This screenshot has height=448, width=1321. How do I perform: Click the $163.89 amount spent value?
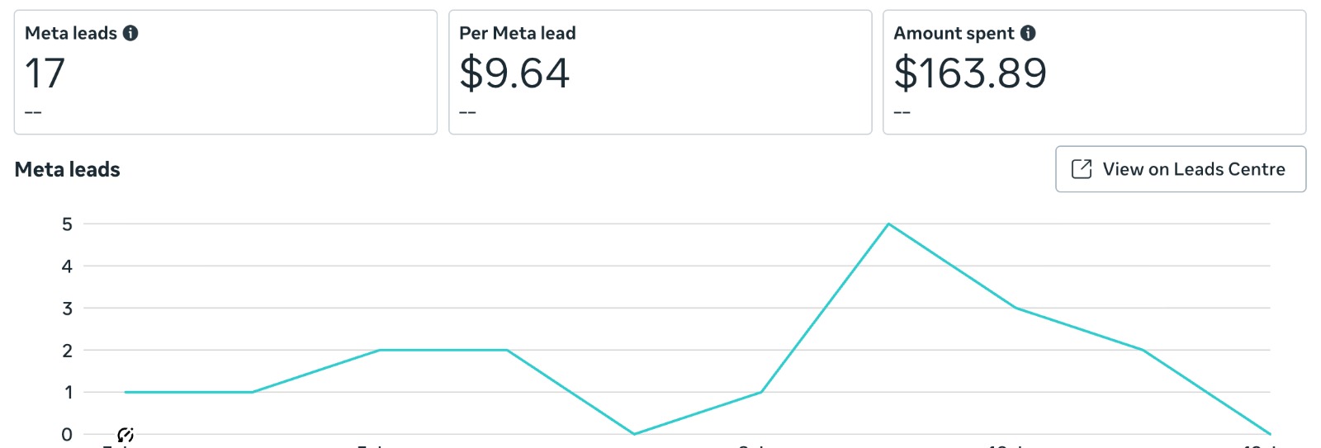click(x=970, y=73)
